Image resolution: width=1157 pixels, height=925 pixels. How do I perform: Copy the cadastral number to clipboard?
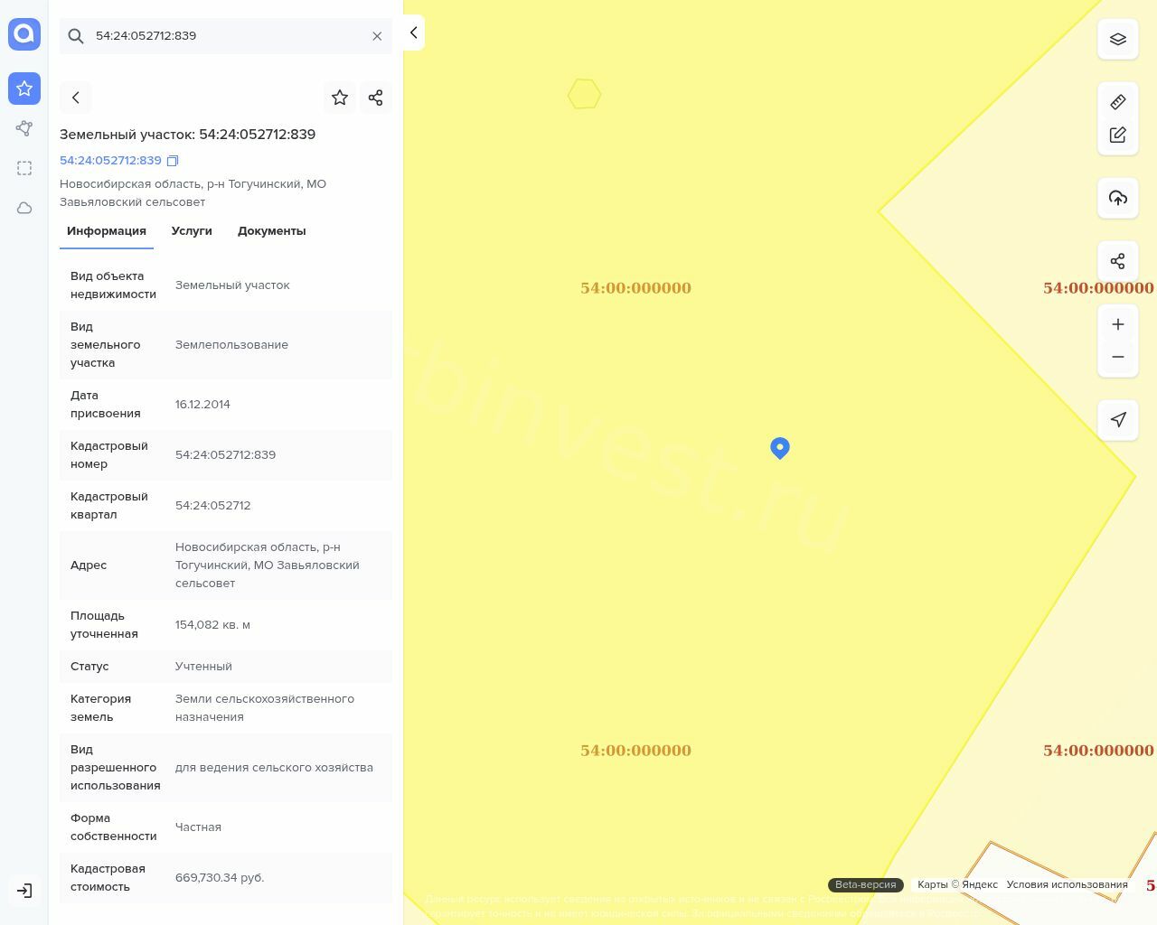click(x=173, y=161)
